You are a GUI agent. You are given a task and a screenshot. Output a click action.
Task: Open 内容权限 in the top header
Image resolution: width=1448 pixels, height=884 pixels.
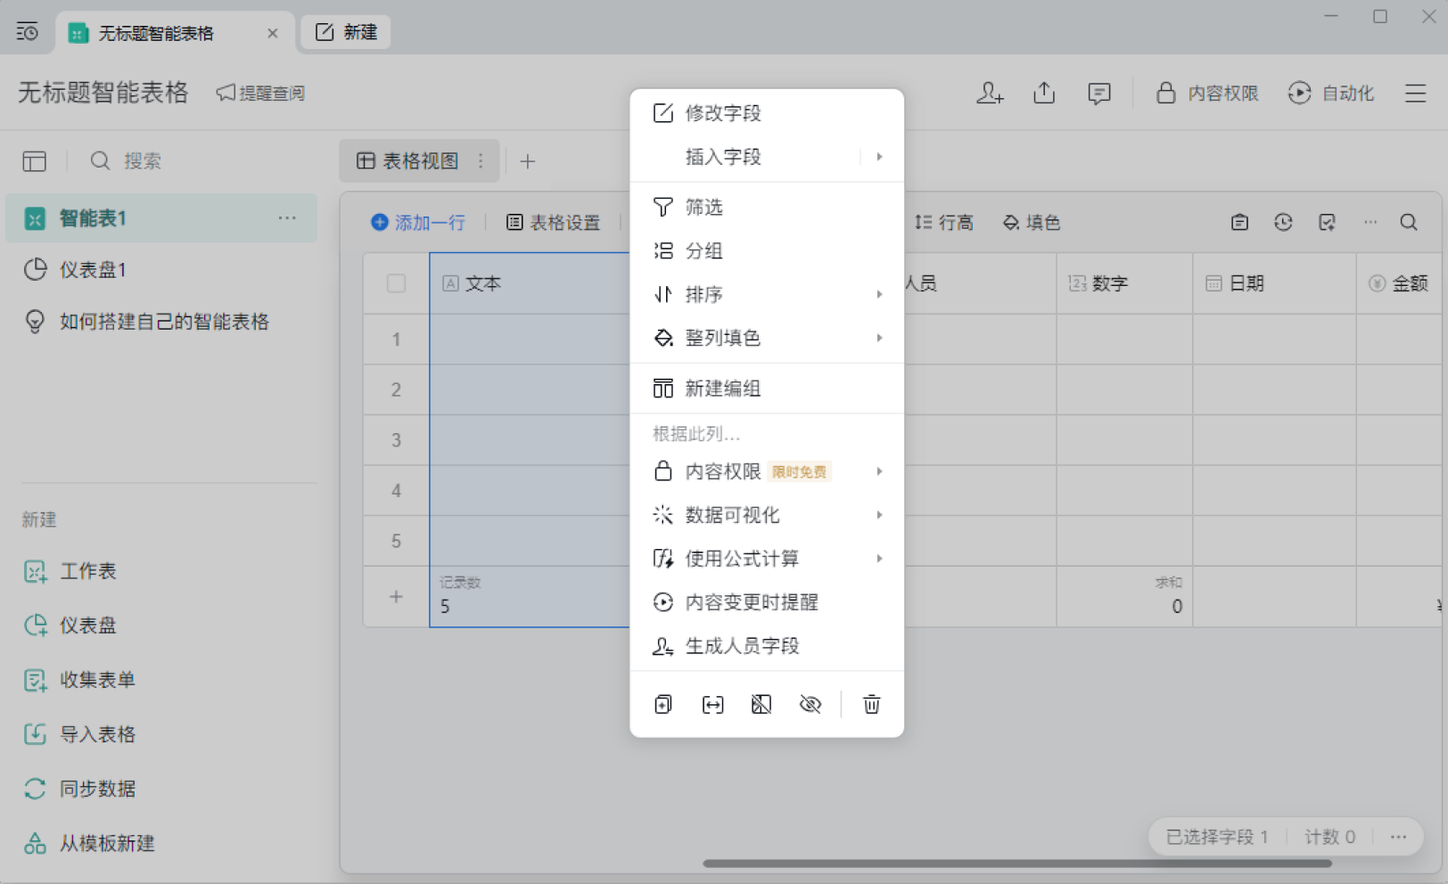(1207, 93)
